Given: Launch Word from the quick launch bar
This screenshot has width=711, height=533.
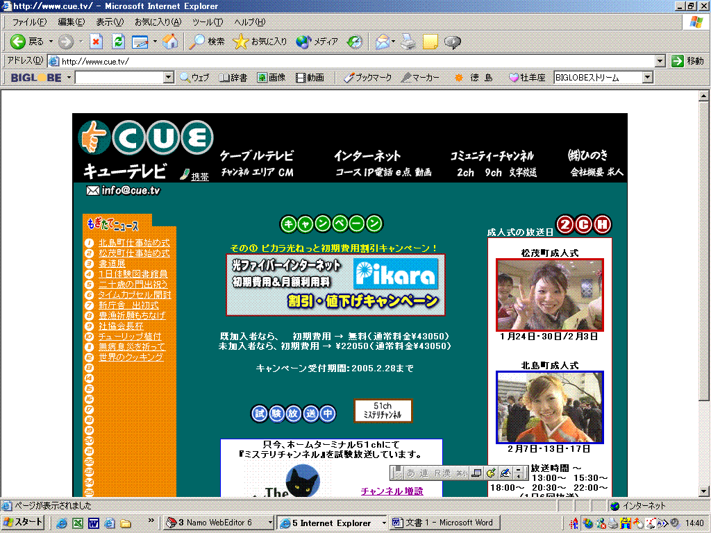Looking at the screenshot, I should point(94,523).
